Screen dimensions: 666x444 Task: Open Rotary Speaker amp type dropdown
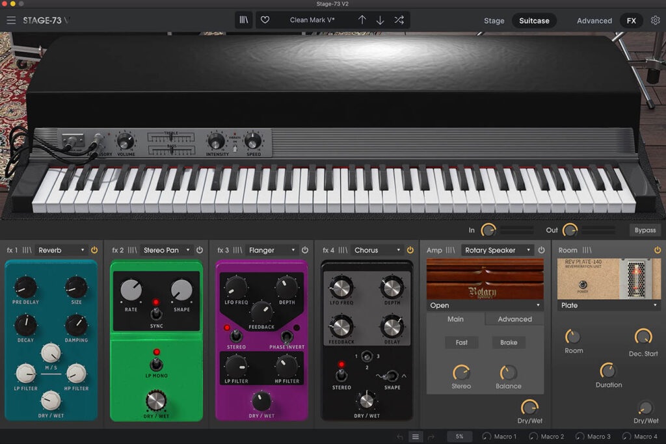pos(498,250)
